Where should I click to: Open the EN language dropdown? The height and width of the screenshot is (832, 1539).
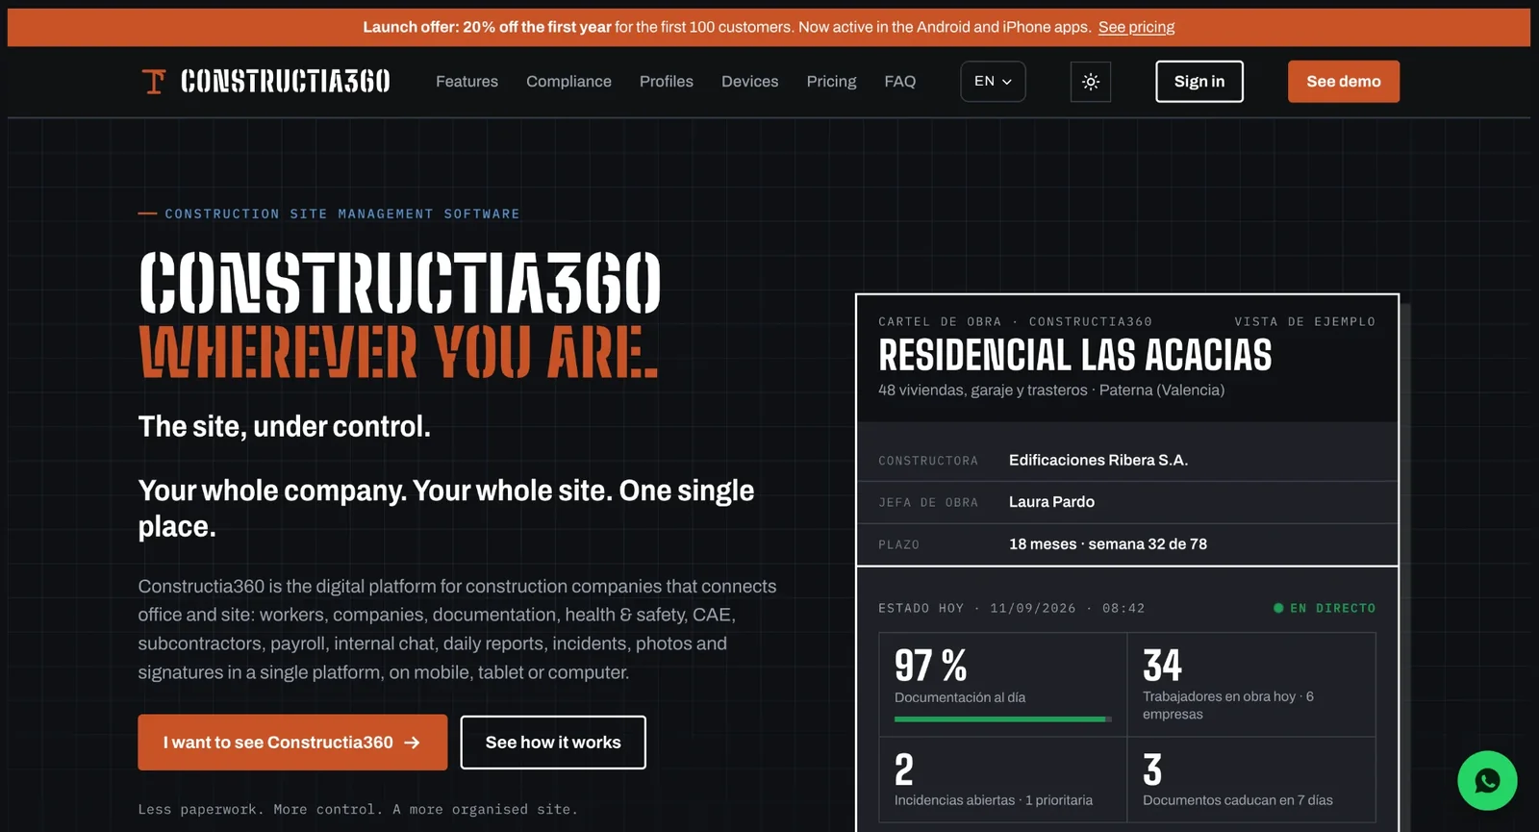(x=993, y=82)
